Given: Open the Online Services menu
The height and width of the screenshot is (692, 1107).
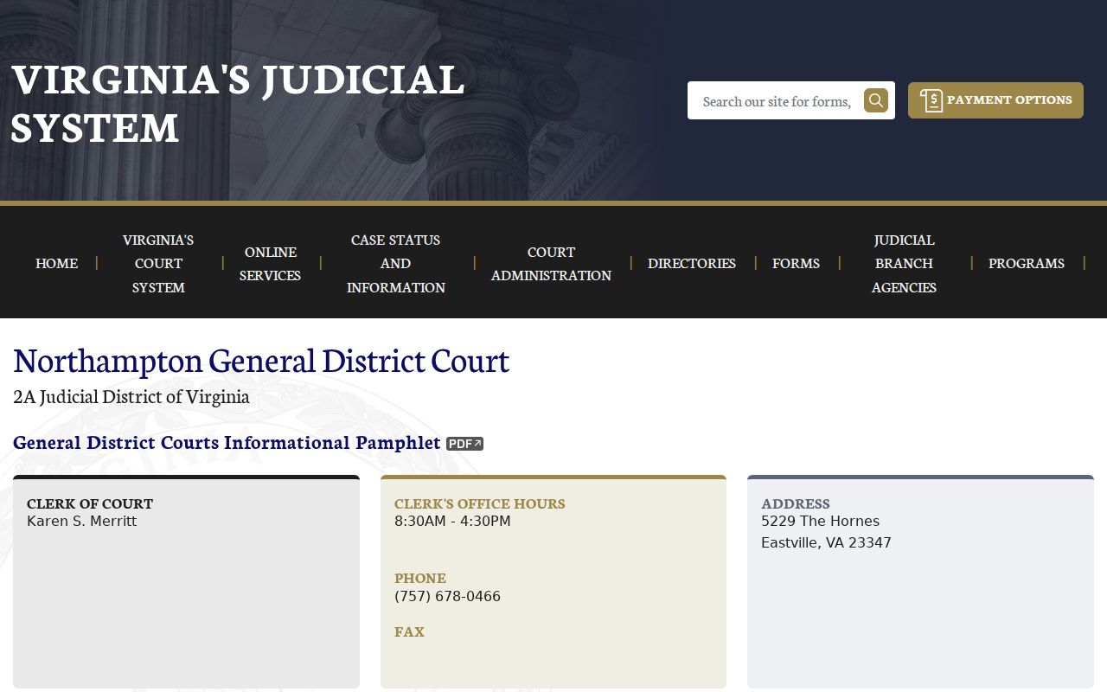Looking at the screenshot, I should (x=271, y=263).
